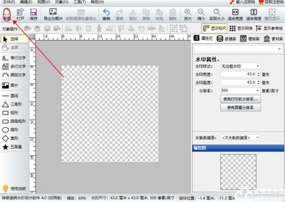This screenshot has height=202, width=285.
Task: Switch to the 模板库 tab
Action: coord(250,38)
